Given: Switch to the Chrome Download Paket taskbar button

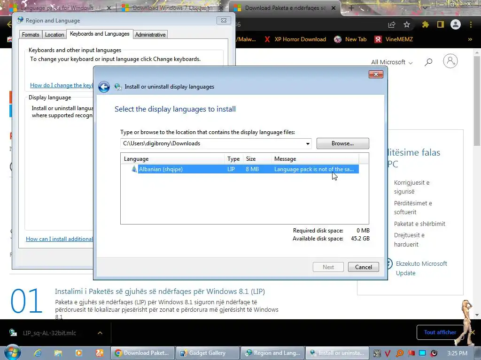Looking at the screenshot, I should (x=142, y=353).
